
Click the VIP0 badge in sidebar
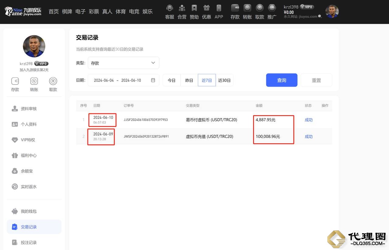click(41, 64)
